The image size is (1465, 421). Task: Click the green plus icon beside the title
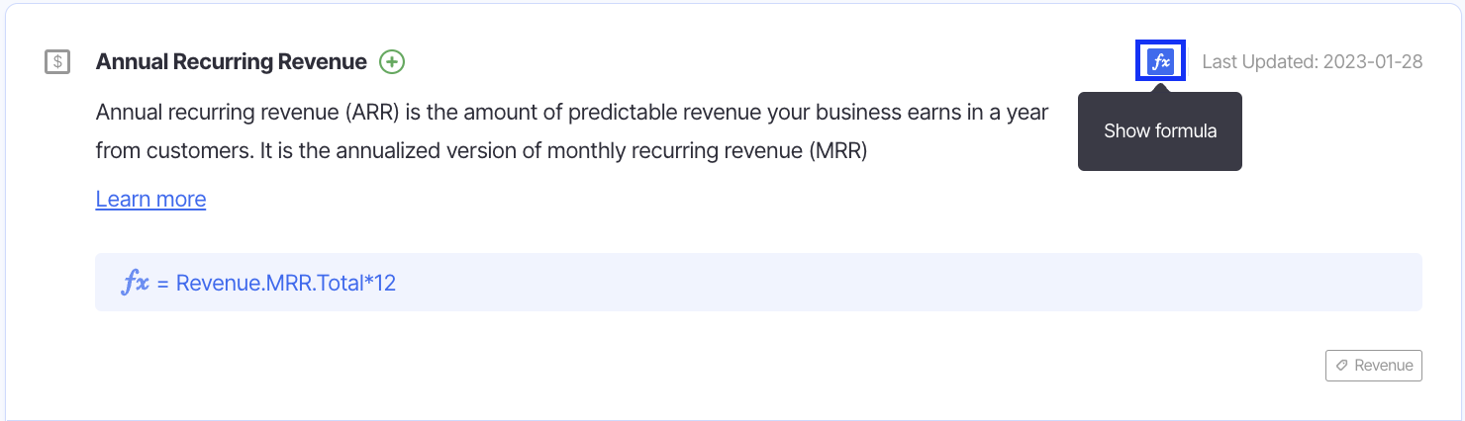coord(392,61)
